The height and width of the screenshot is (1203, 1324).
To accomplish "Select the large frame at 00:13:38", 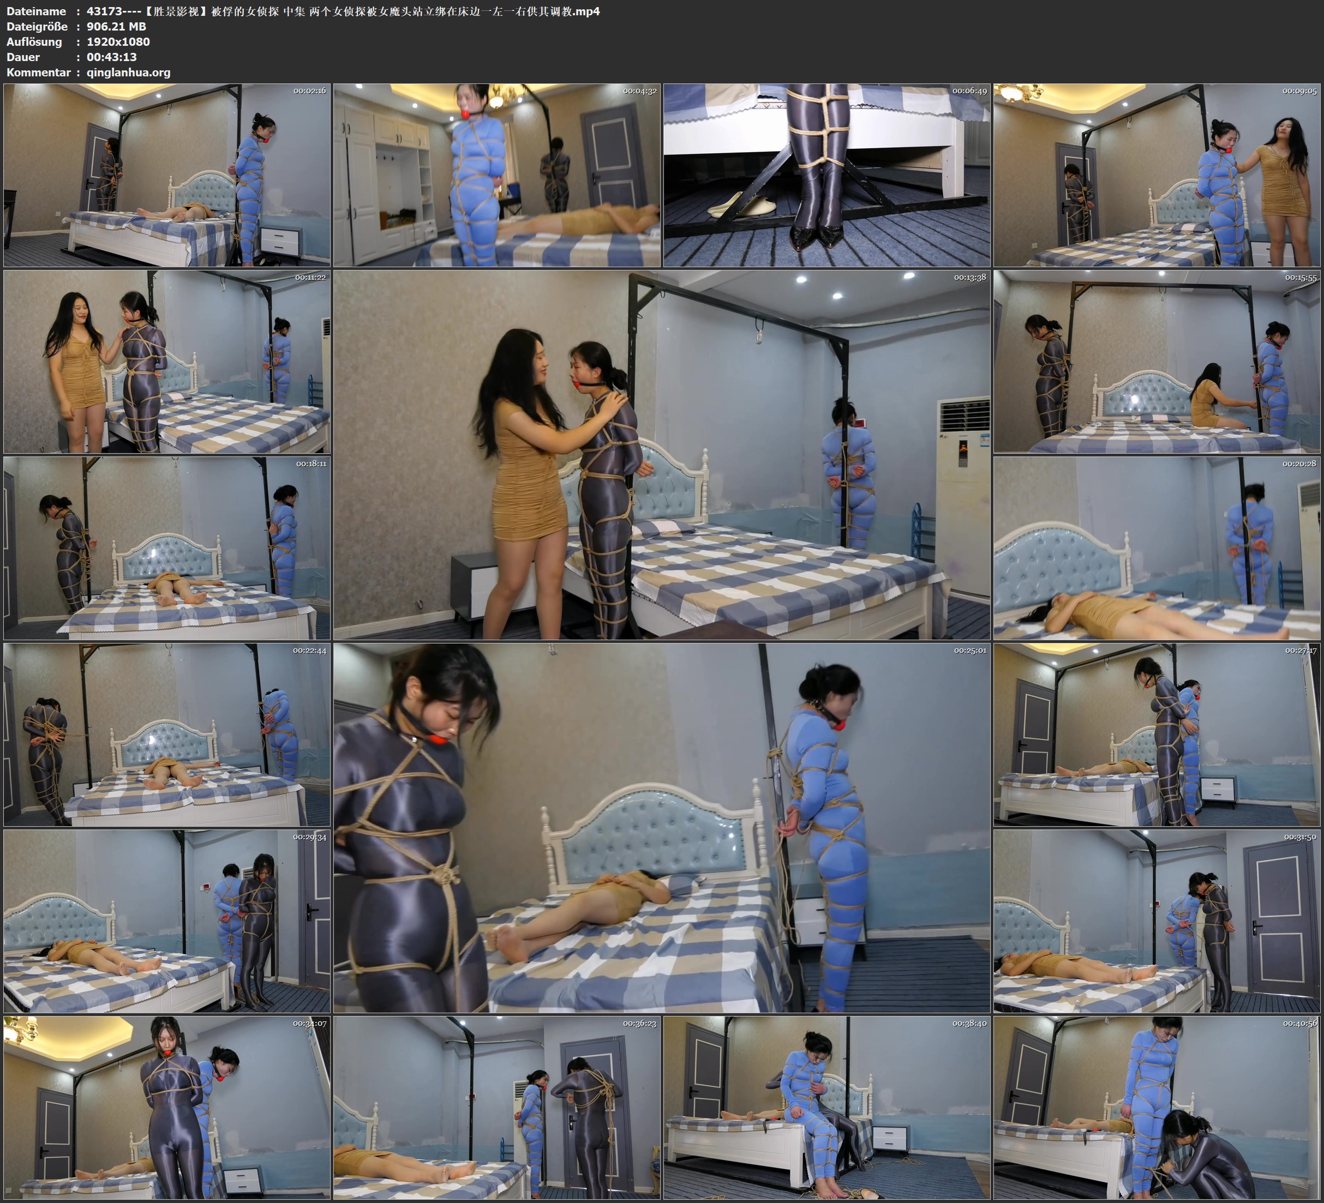I will [x=661, y=454].
